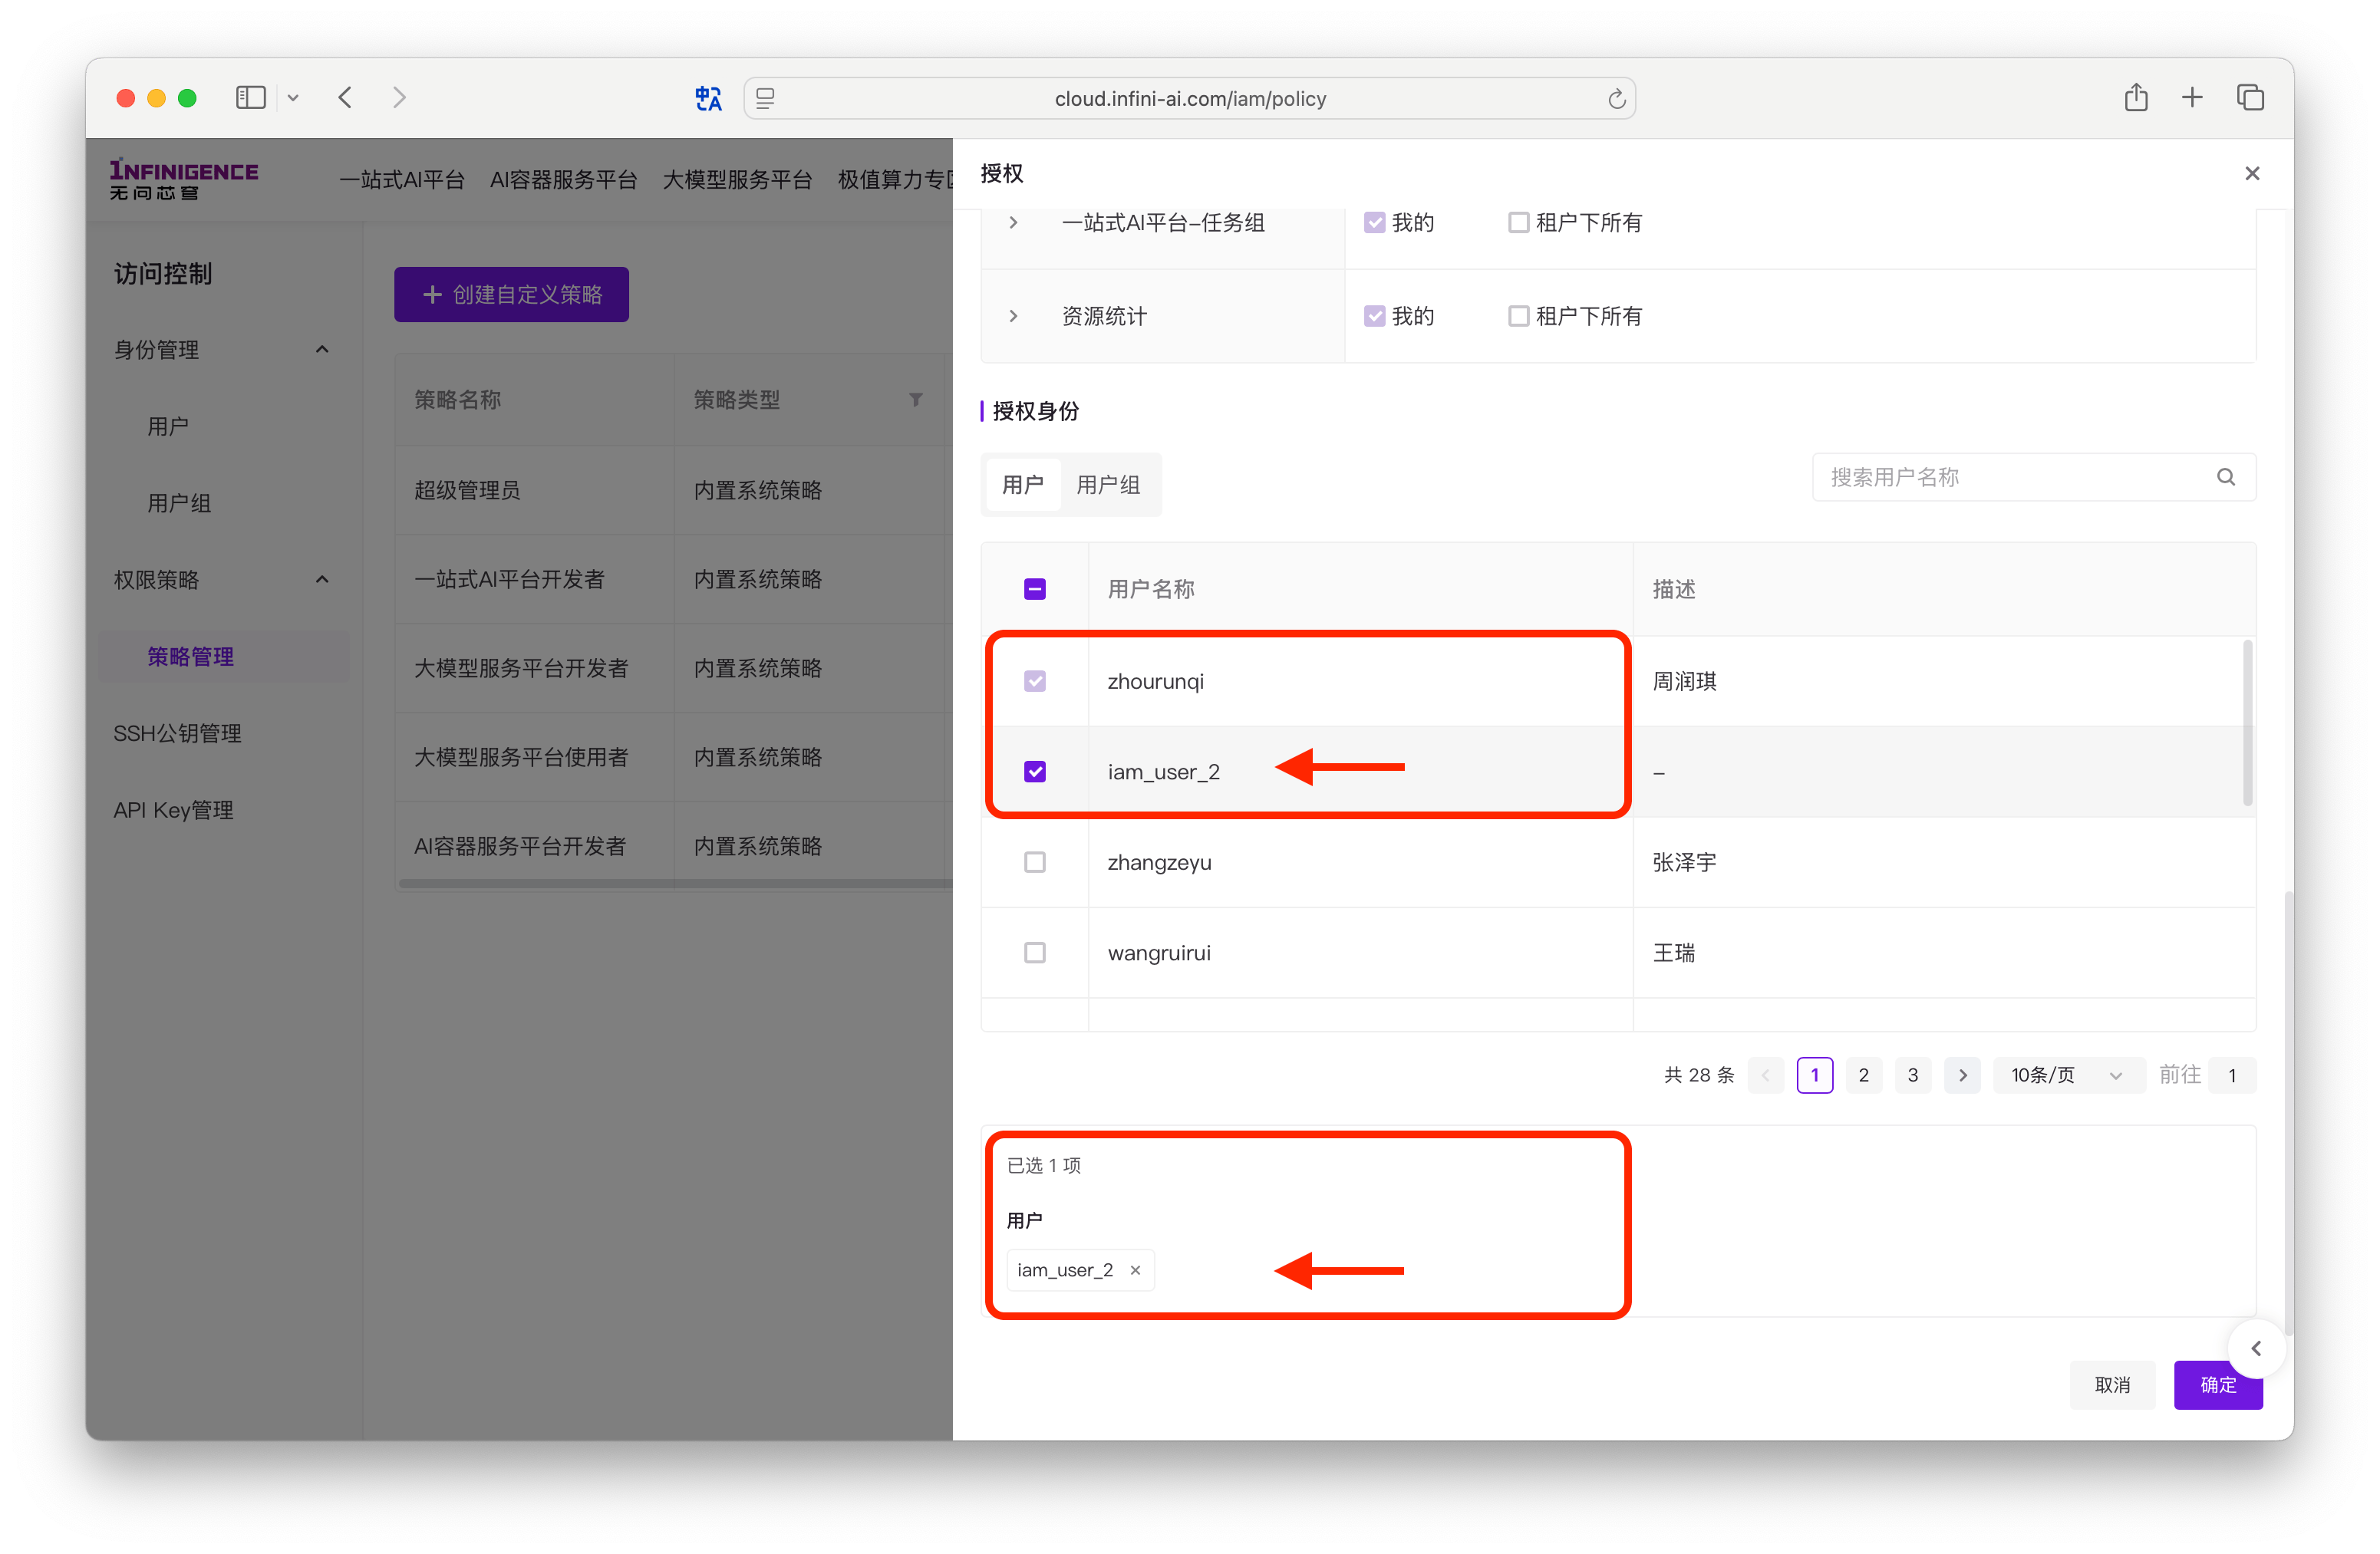Image resolution: width=2380 pixels, height=1554 pixels.
Task: Remove the iam_user_2 tag with its x
Action: [x=1135, y=1270]
